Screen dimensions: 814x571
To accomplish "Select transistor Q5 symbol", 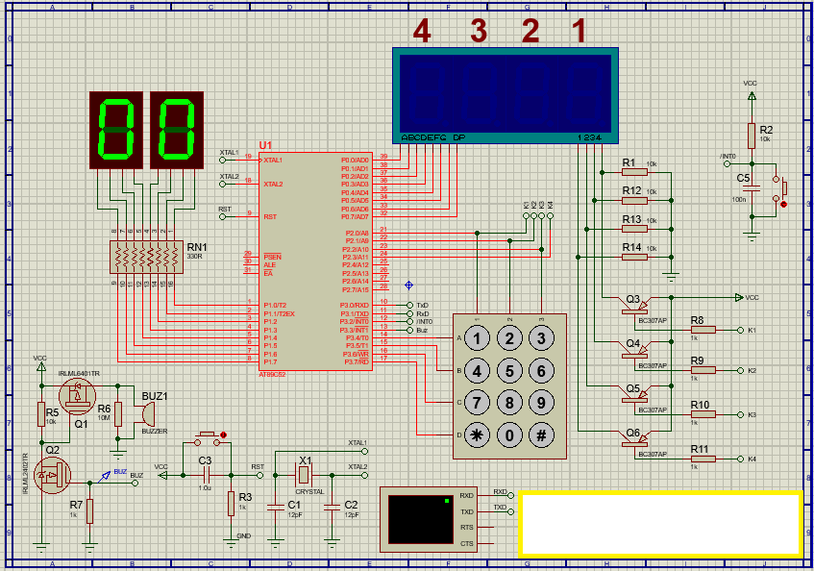I will point(635,395).
